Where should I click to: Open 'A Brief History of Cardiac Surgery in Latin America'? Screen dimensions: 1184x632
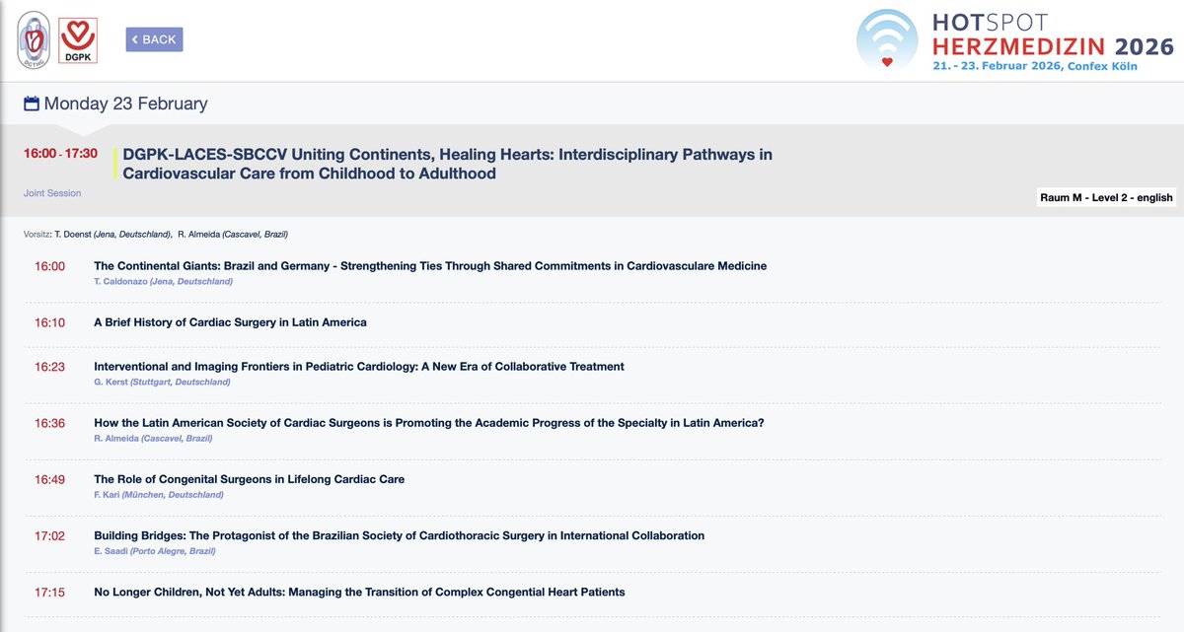[230, 322]
